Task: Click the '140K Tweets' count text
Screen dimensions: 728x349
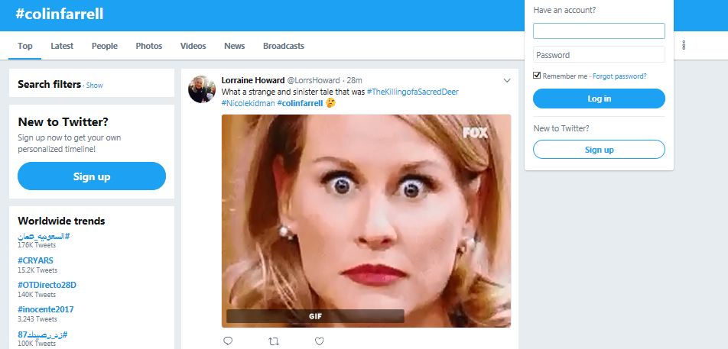Action: pyautogui.click(x=37, y=294)
